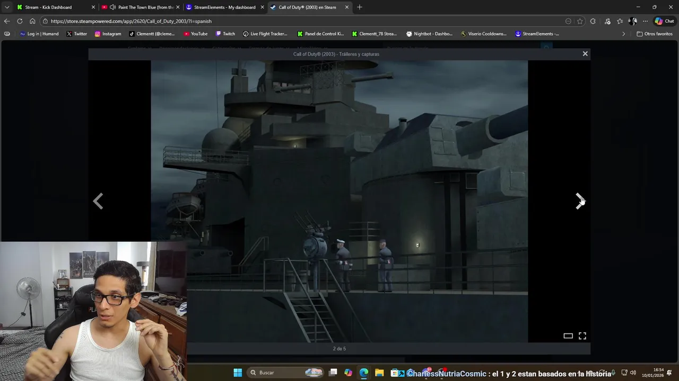This screenshot has height=381, width=679.
Task: Open Copilot from the taskbar
Action: click(349, 373)
